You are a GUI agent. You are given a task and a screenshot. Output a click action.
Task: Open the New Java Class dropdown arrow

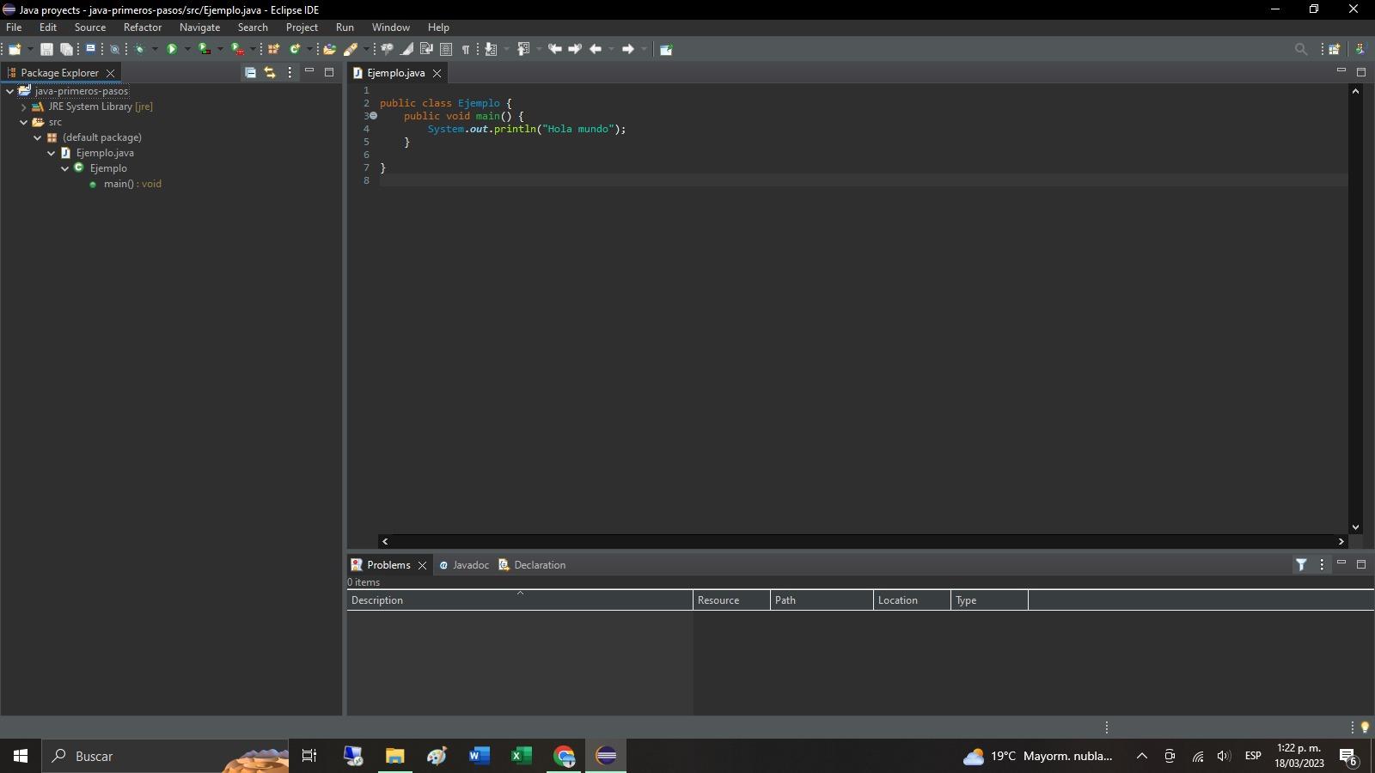tap(309, 49)
